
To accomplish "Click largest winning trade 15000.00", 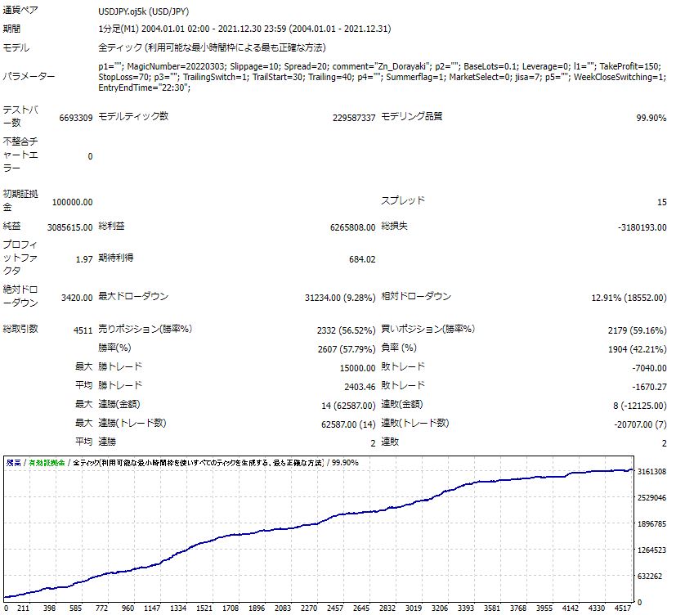I will (357, 368).
